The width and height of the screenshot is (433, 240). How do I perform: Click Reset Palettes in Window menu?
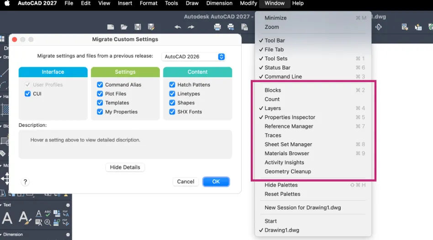click(x=313, y=194)
